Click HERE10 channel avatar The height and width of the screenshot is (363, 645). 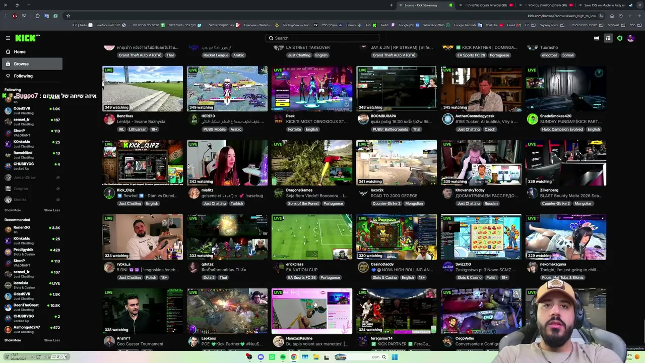194,119
